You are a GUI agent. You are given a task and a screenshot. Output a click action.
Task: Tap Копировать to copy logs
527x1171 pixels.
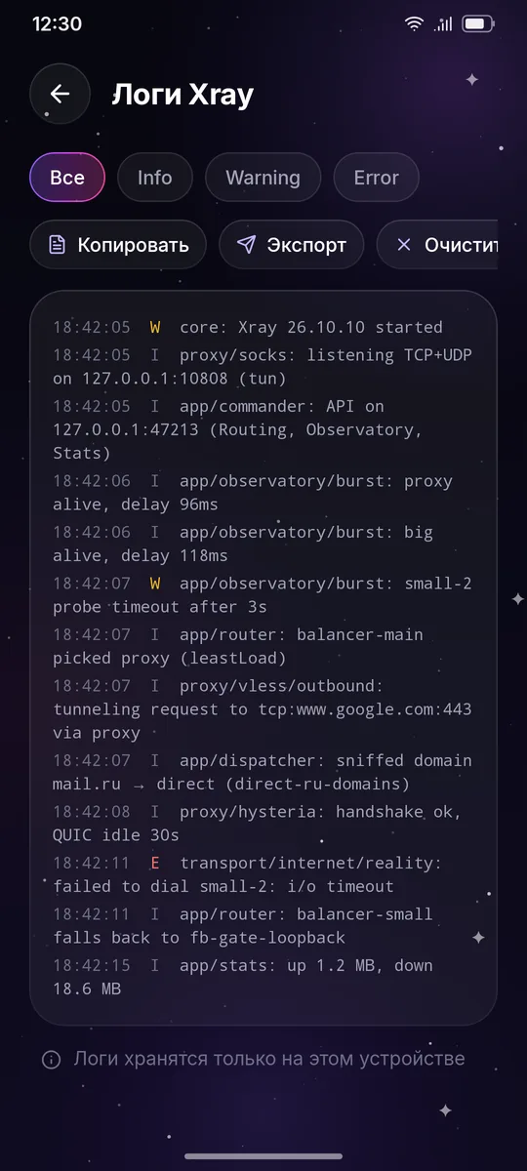point(118,244)
